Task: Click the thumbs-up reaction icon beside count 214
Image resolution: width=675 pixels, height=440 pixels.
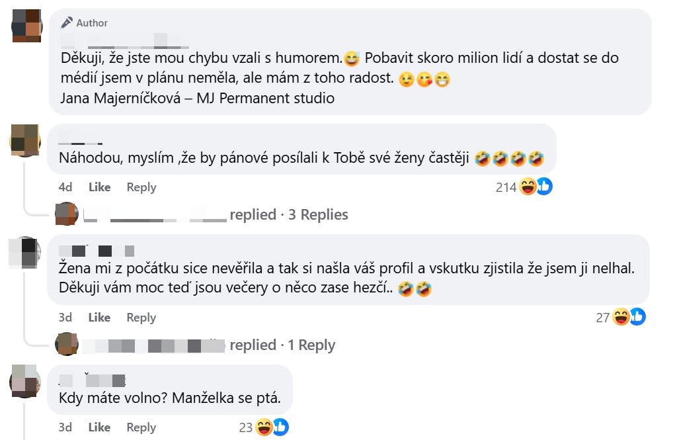Action: coord(543,186)
